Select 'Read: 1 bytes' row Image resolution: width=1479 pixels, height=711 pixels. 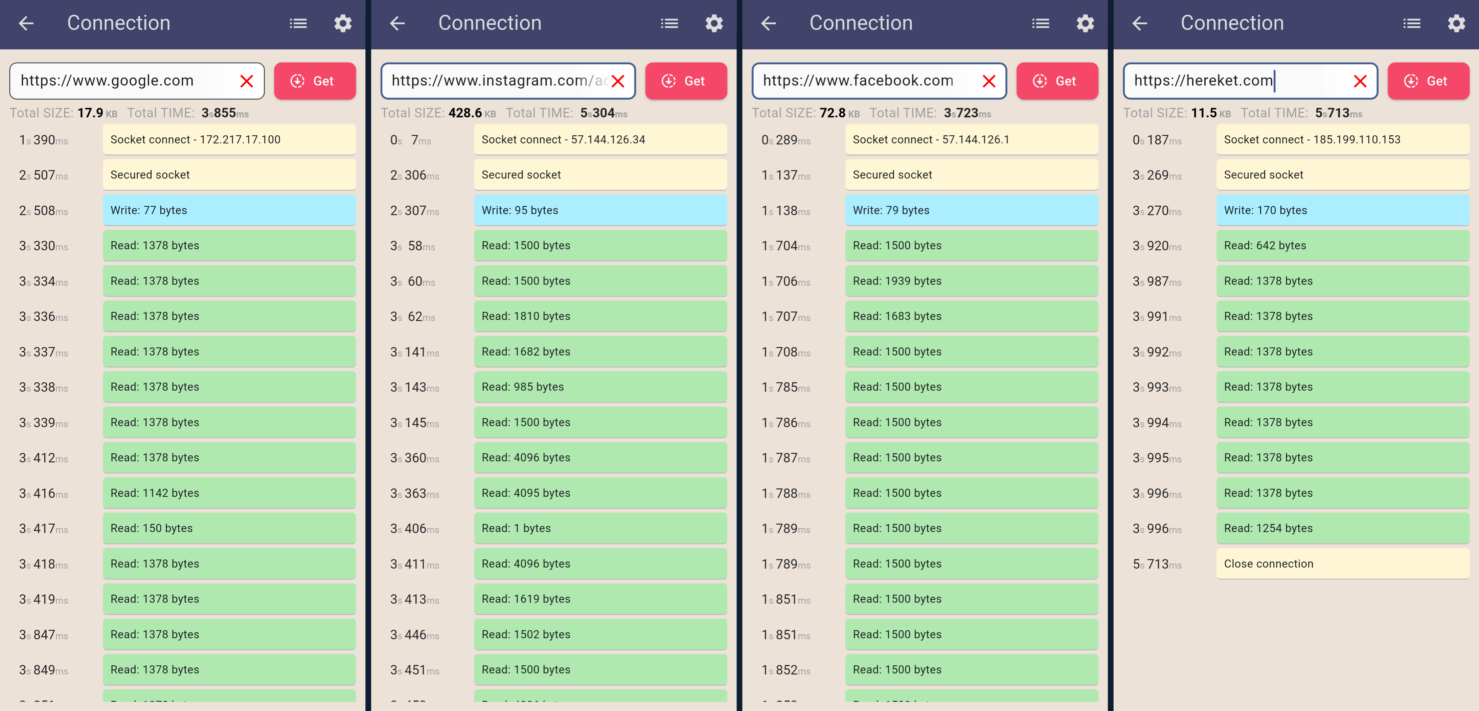600,529
